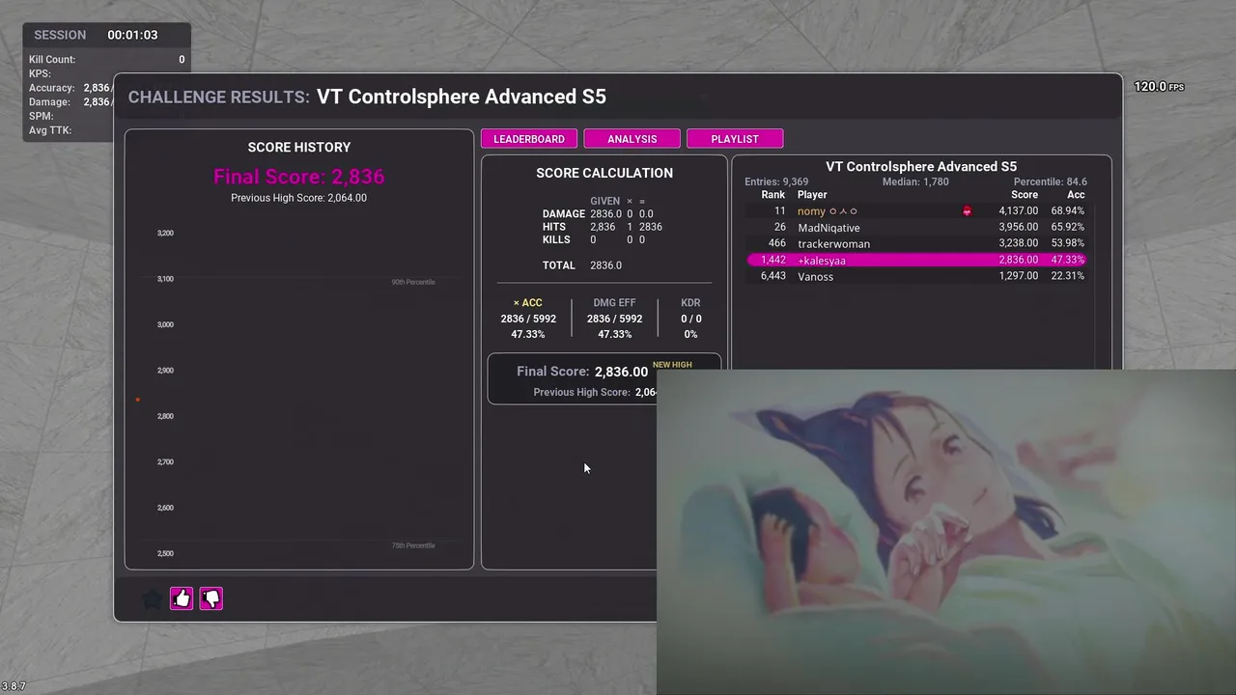Screen dimensions: 1236x695
Task: Click the KDR stat label
Action: pos(690,303)
